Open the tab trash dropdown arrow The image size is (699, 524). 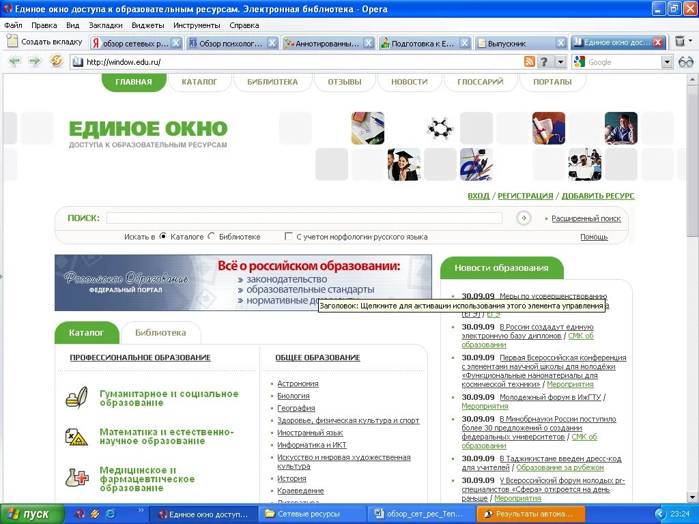pyautogui.click(x=691, y=41)
